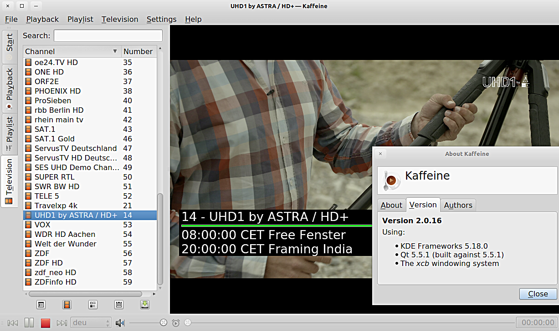Switch to the Authors tab in dialog
The image size is (559, 331).
(x=458, y=205)
